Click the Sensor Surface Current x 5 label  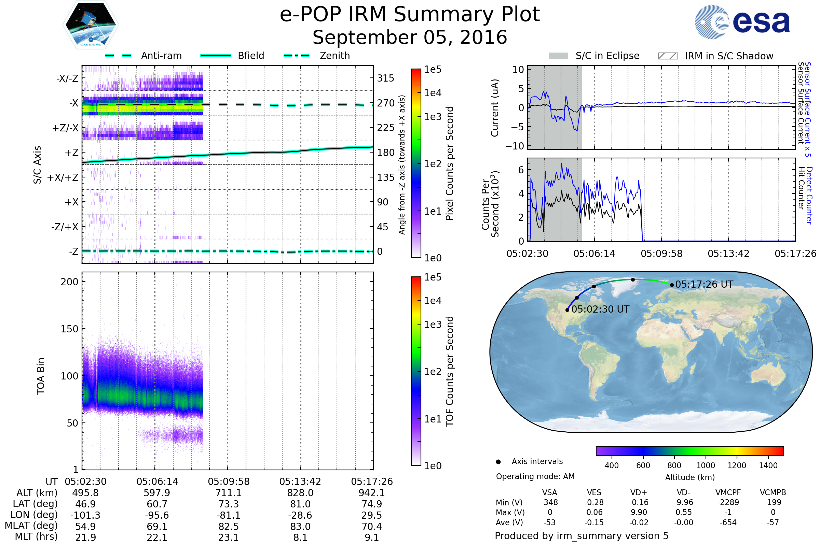(807, 109)
